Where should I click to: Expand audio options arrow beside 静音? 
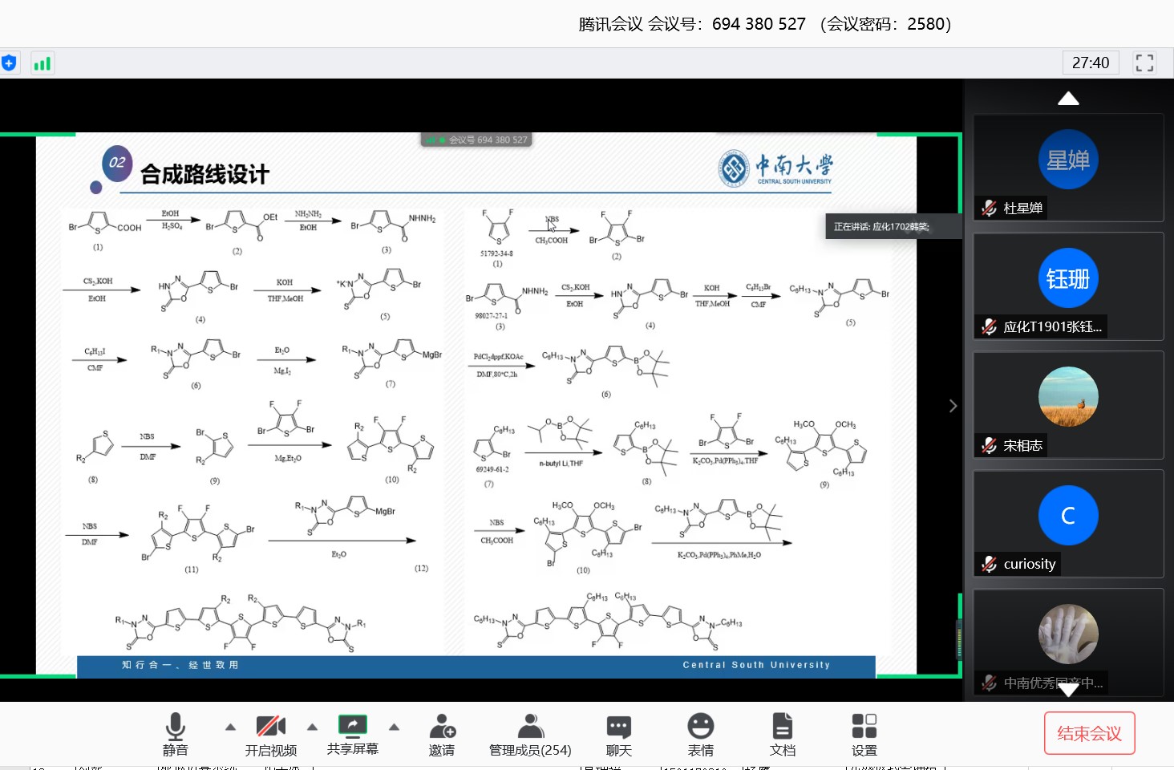tap(230, 727)
